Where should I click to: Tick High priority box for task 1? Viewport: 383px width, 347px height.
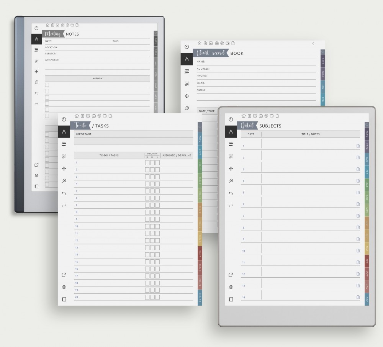point(147,163)
